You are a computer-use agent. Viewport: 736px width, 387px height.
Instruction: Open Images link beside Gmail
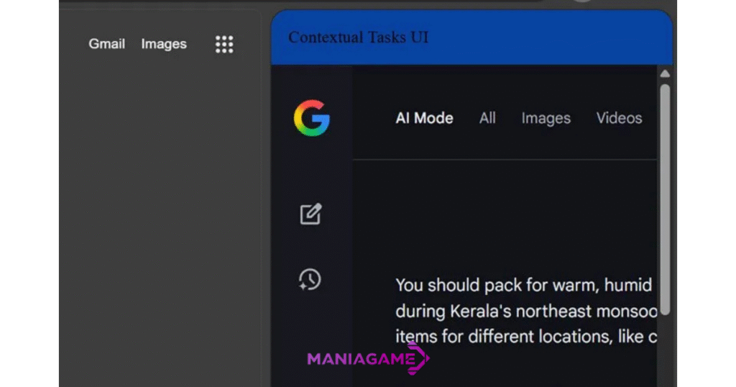[x=164, y=44]
